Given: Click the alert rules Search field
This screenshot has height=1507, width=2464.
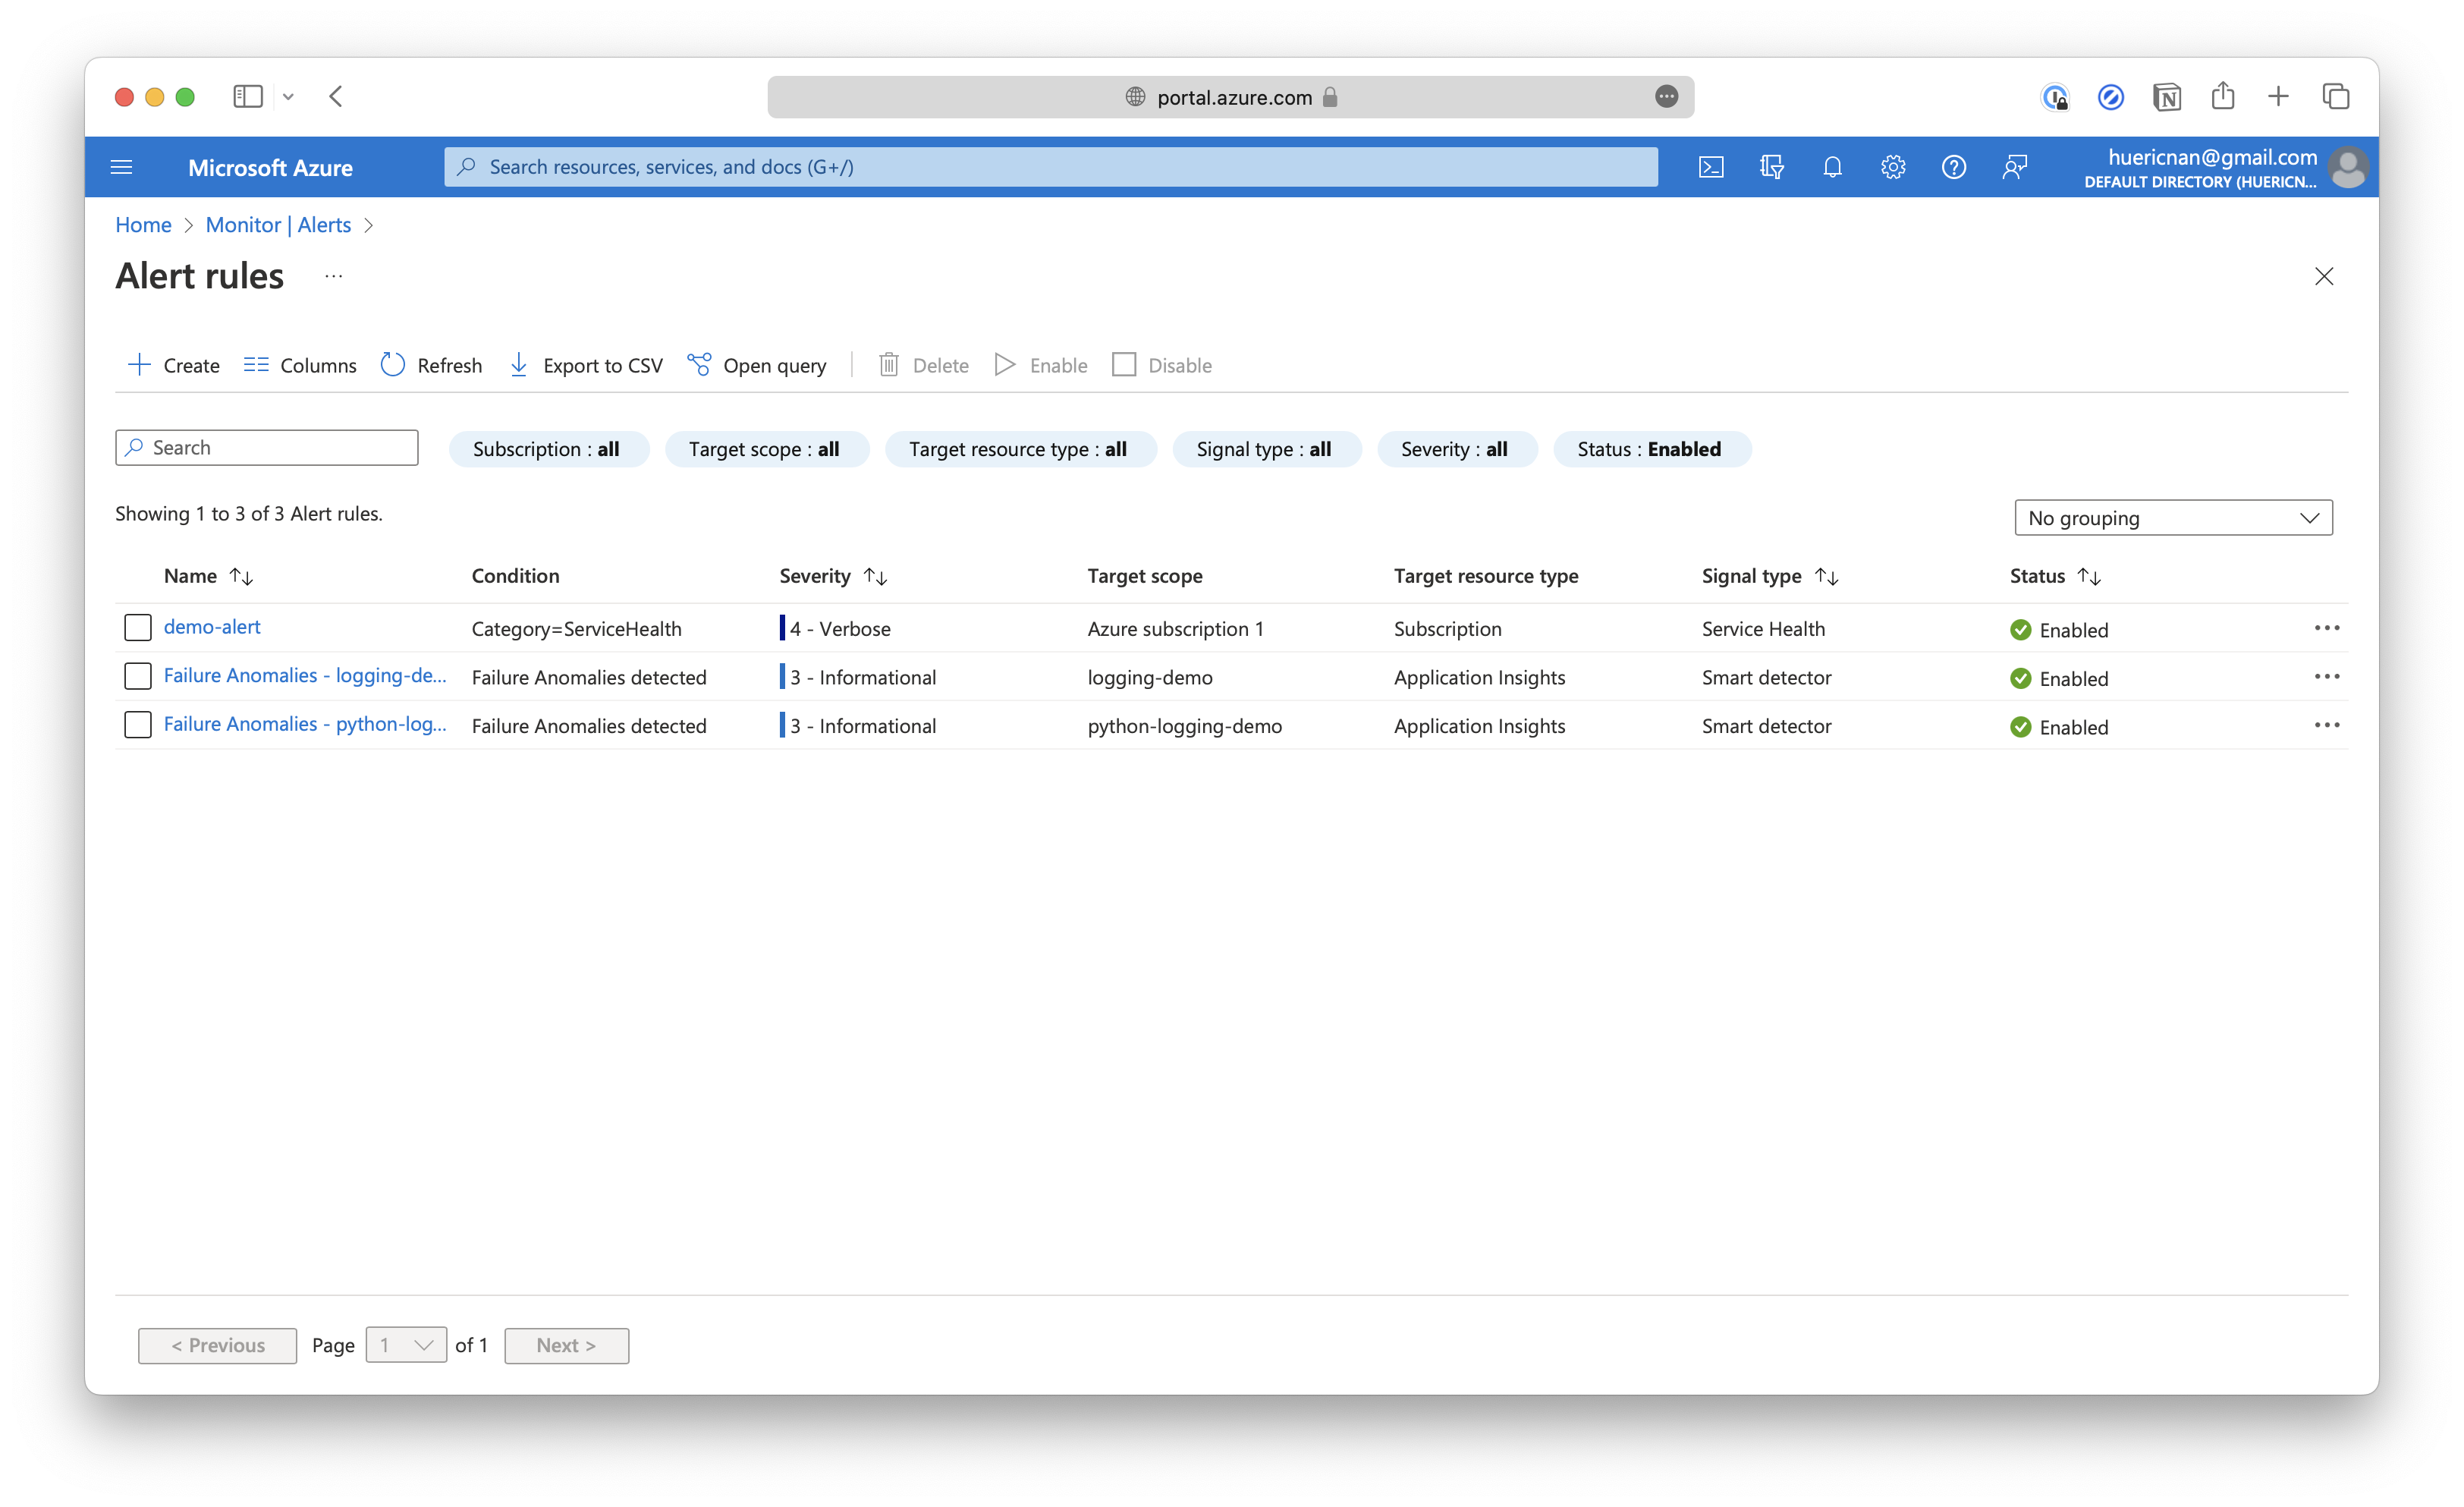Looking at the screenshot, I should point(266,448).
